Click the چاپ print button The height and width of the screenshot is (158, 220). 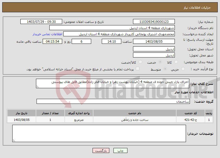tap(120, 150)
